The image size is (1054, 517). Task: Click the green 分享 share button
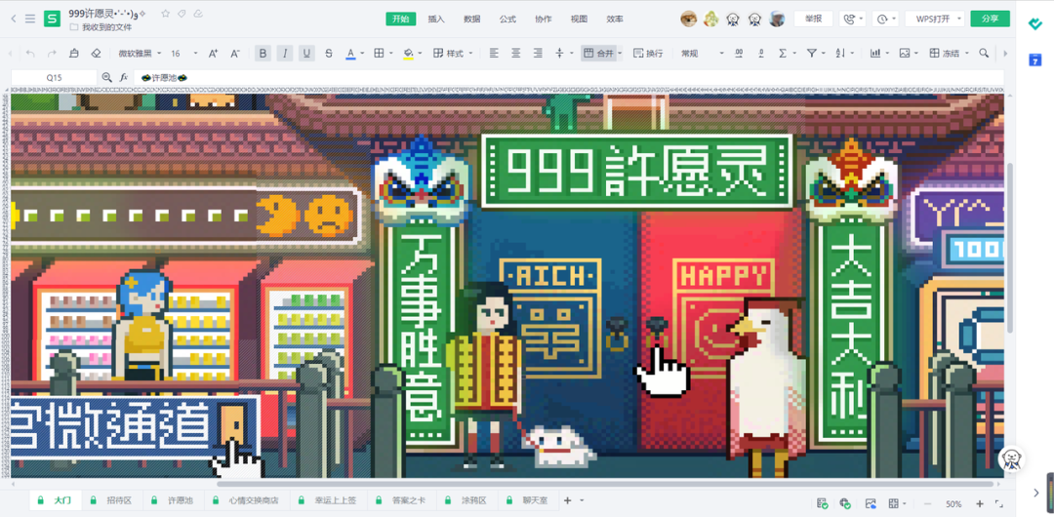point(991,19)
